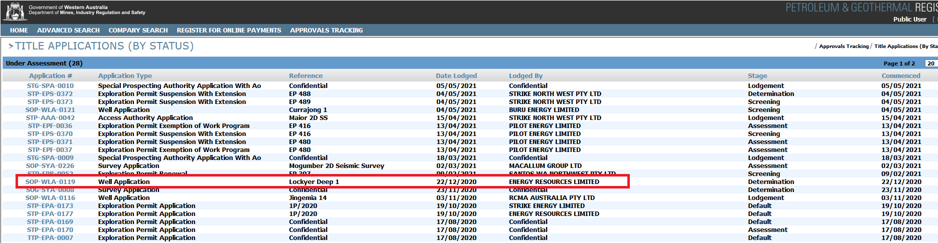The width and height of the screenshot is (938, 243).
Task: Click the Title Applications breadcrumb link
Action: pos(906,46)
